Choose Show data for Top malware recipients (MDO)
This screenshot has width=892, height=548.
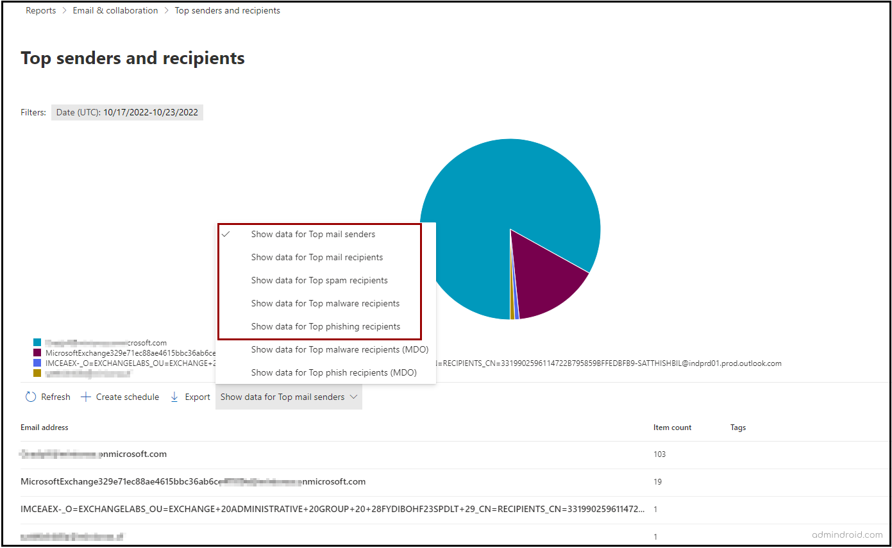pyautogui.click(x=340, y=349)
